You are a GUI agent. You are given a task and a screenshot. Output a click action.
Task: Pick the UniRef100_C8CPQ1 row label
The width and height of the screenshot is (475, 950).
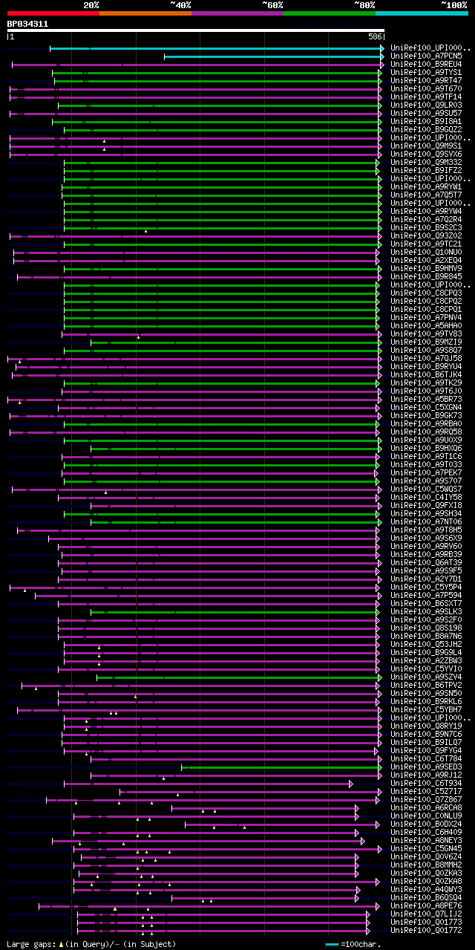(426, 309)
